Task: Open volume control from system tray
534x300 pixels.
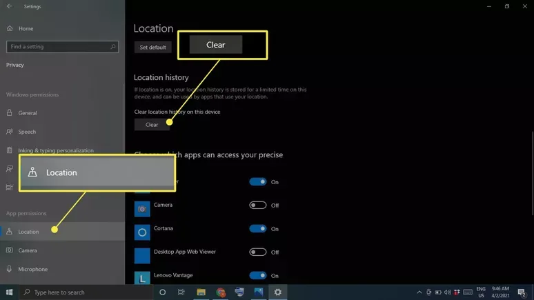Action: click(x=448, y=292)
